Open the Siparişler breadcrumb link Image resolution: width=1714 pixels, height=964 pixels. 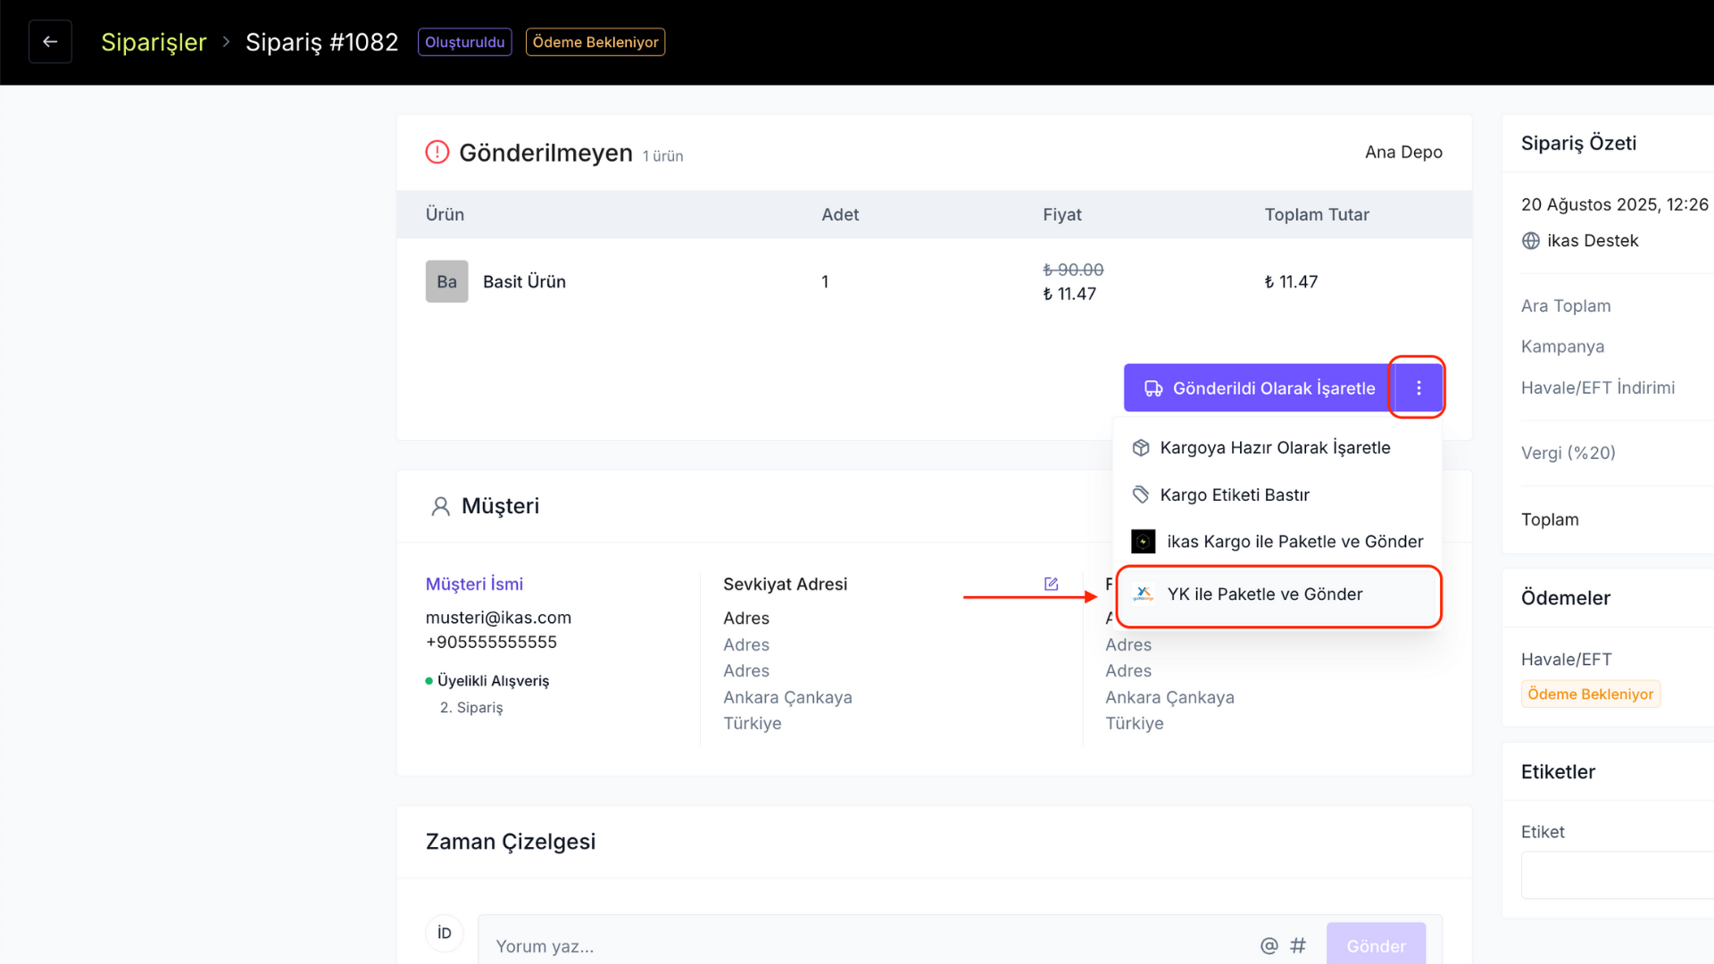tap(154, 42)
